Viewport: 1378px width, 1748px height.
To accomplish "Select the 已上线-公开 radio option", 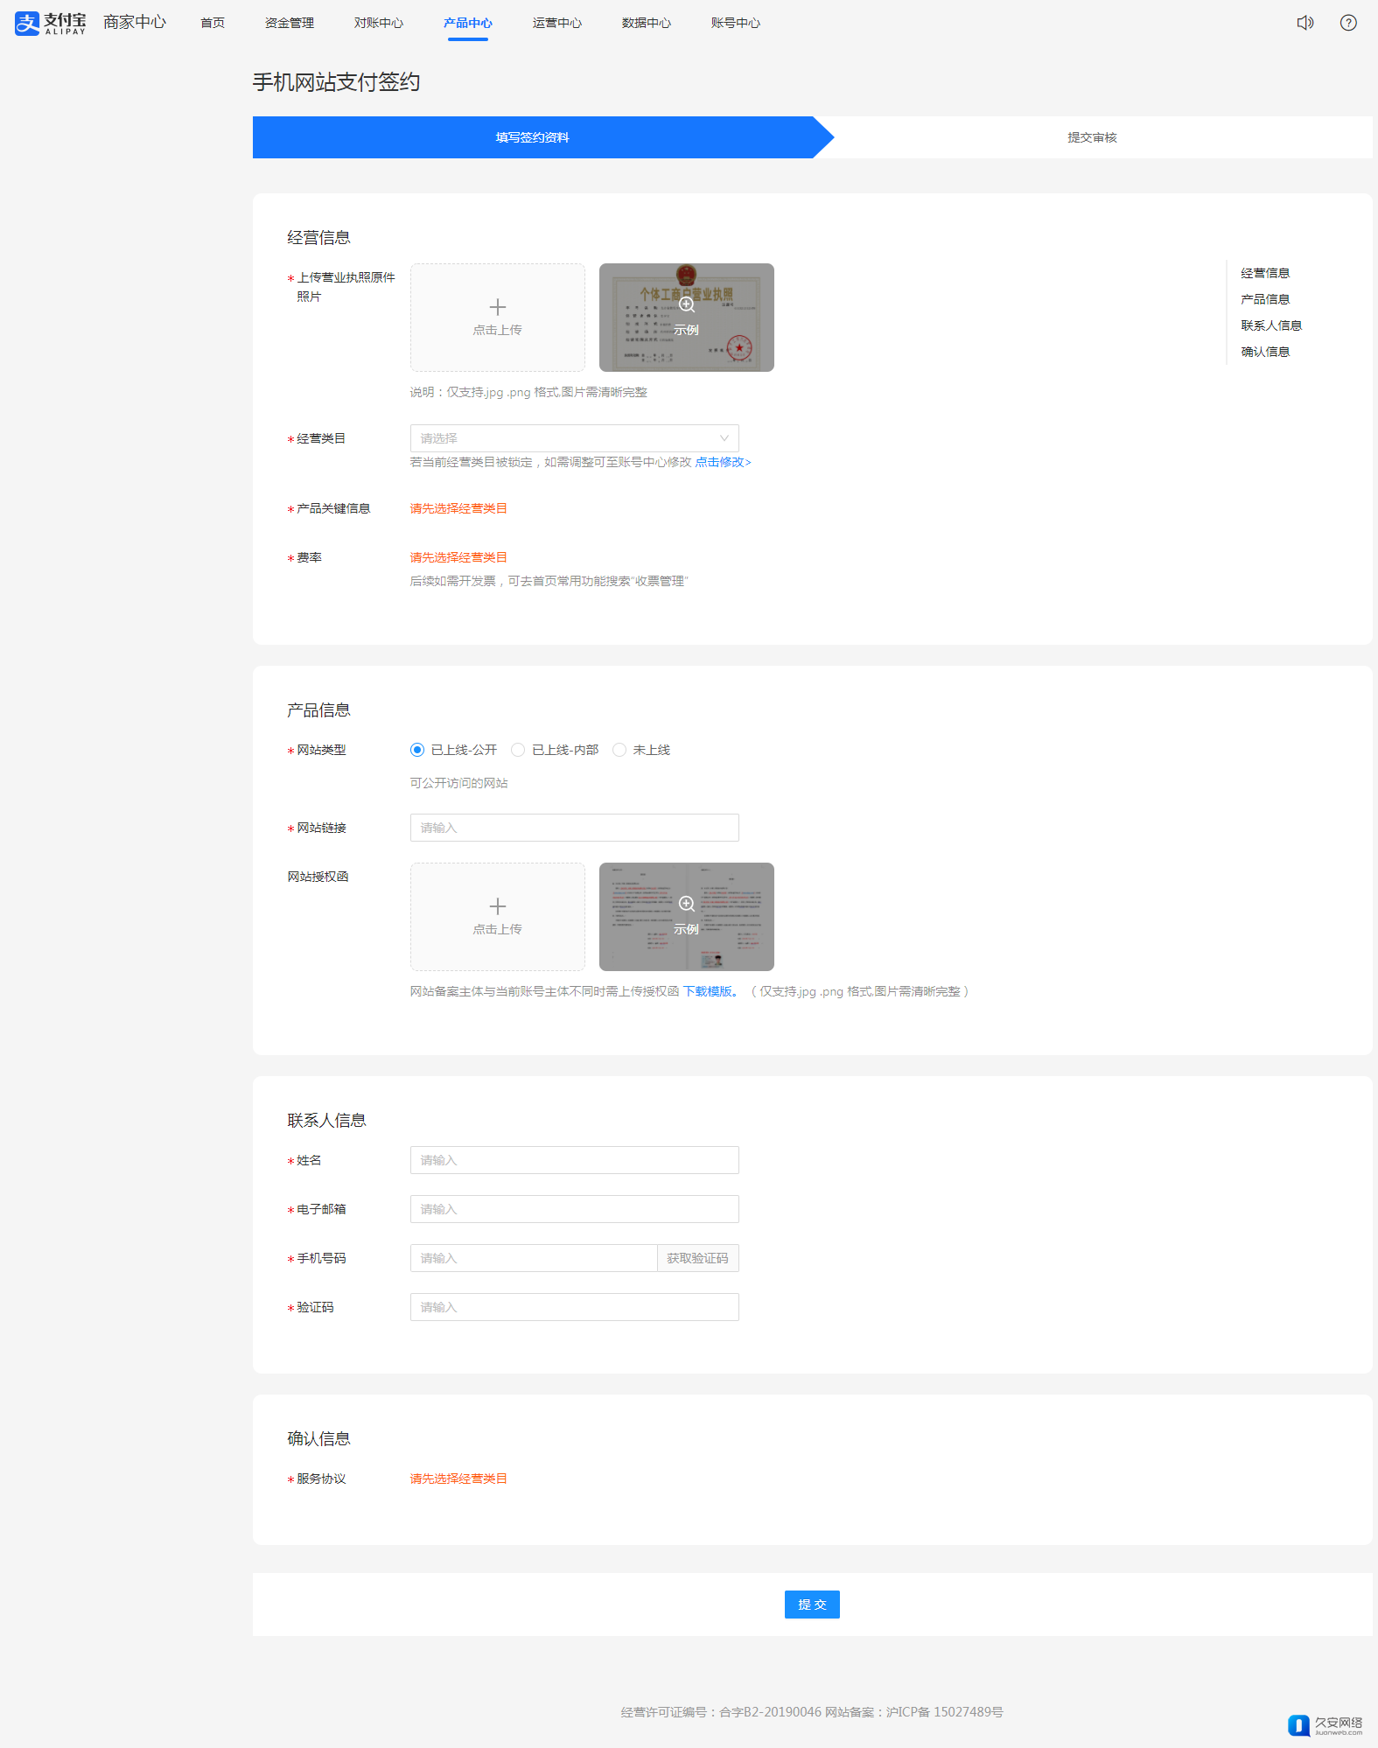I will coord(417,750).
